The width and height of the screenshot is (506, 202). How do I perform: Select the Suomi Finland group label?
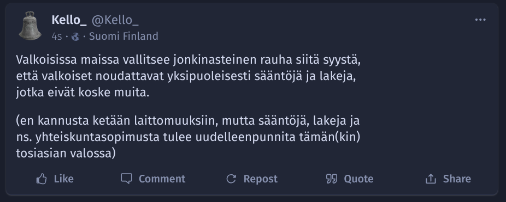123,36
